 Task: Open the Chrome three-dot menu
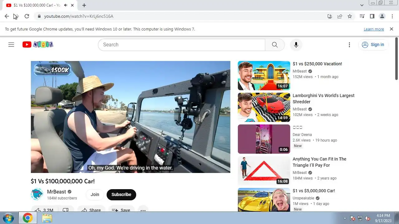coord(392,16)
